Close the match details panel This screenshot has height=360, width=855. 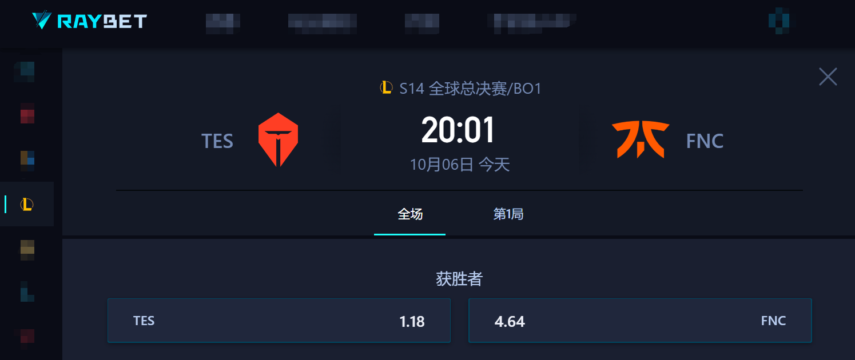(x=828, y=77)
